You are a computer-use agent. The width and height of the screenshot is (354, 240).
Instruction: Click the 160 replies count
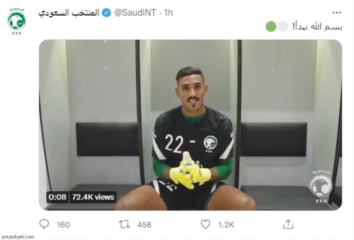(x=63, y=225)
